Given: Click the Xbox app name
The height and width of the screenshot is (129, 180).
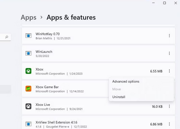Looking at the screenshot, I should point(40,69).
